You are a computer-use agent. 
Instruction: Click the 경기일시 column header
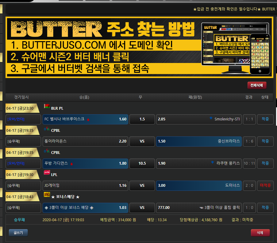pyautogui.click(x=21, y=97)
